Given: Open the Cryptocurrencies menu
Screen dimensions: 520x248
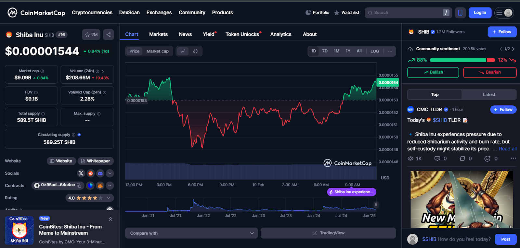Looking at the screenshot, I should 92,13.
